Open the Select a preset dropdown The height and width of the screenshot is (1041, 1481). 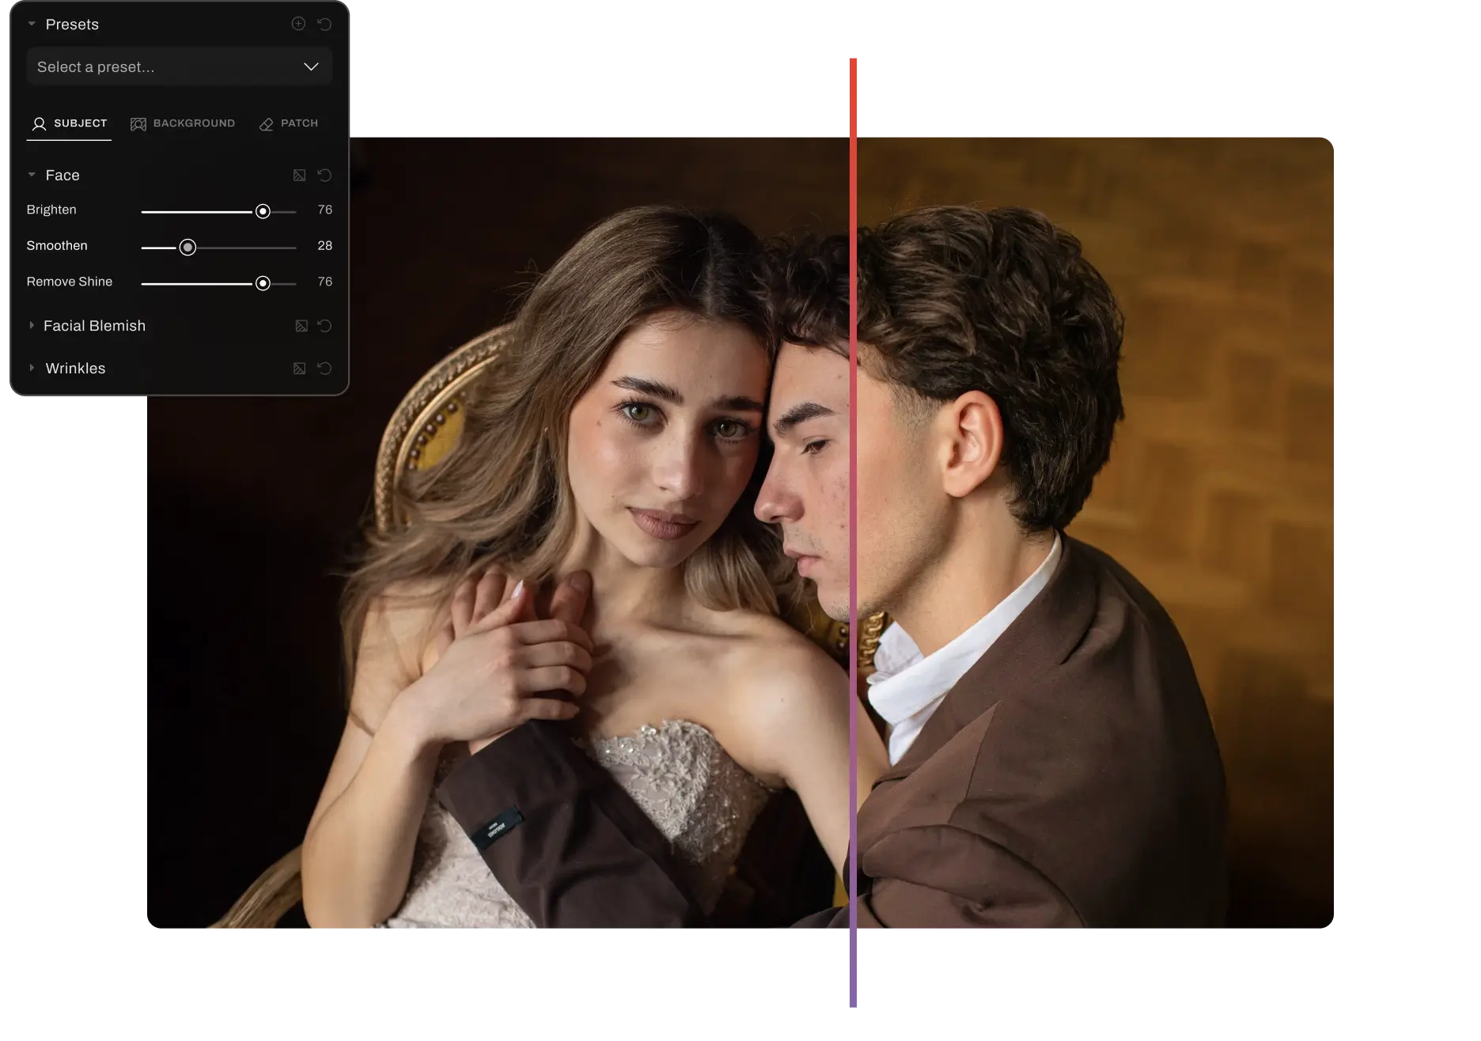tap(179, 67)
